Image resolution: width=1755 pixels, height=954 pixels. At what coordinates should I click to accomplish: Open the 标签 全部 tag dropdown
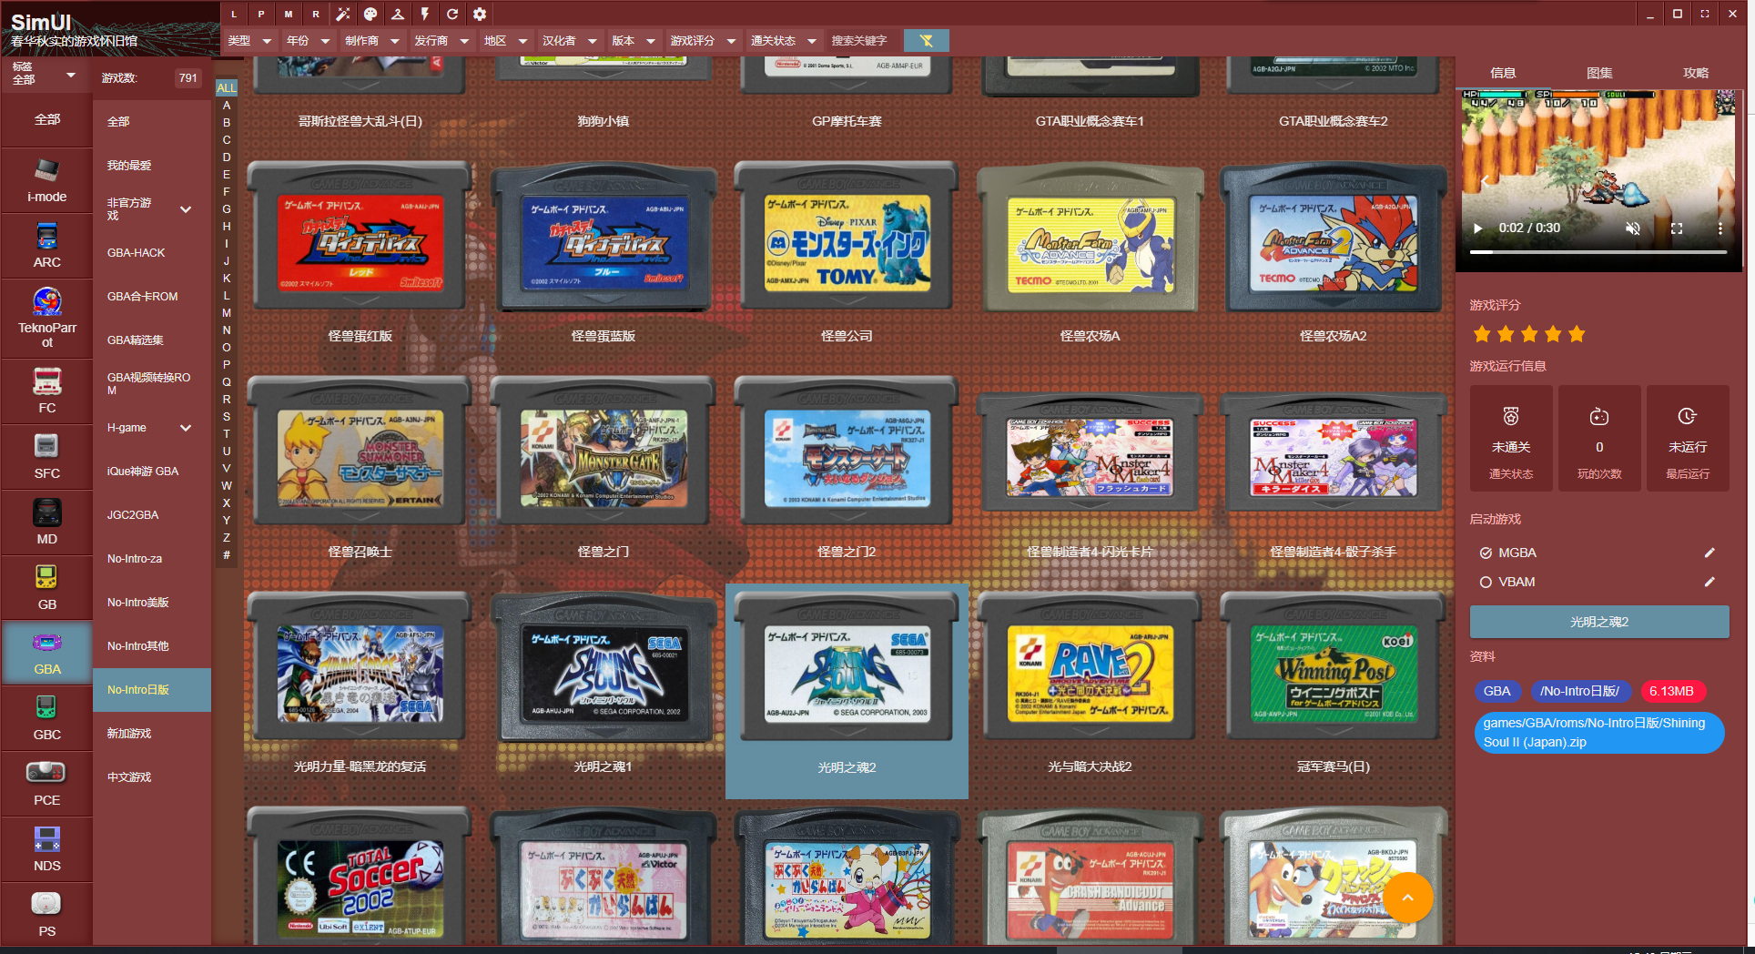coord(44,74)
